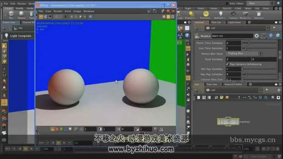The image size is (283, 159).
Task: Click the Distant Light shelf tool
Action: coord(191,14)
